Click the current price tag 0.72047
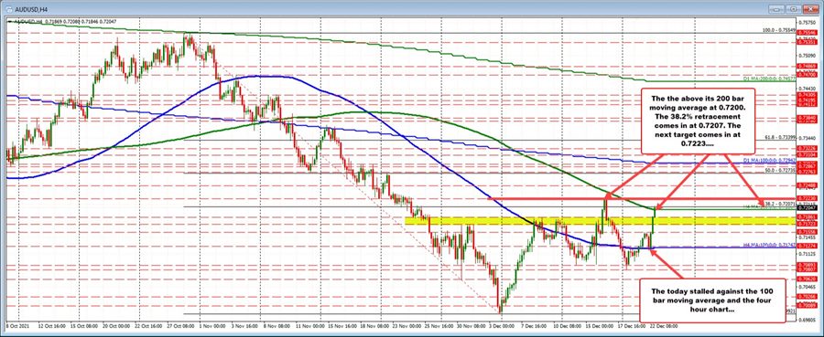Image resolution: width=824 pixels, height=337 pixels. point(808,208)
